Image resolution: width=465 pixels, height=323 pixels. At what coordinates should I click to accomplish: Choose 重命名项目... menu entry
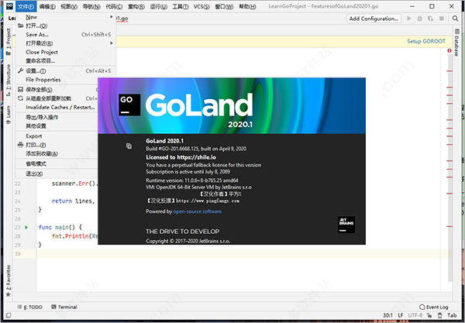(x=66, y=60)
